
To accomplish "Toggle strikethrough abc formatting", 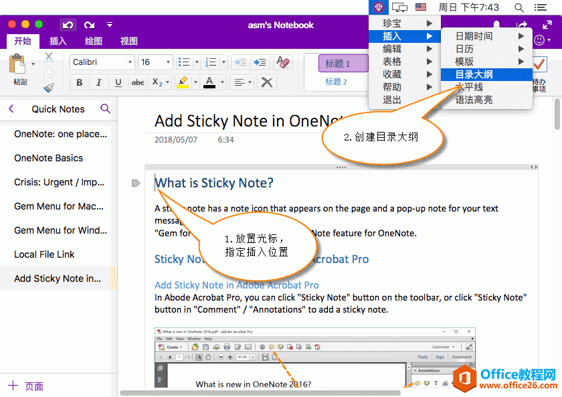I will (138, 82).
